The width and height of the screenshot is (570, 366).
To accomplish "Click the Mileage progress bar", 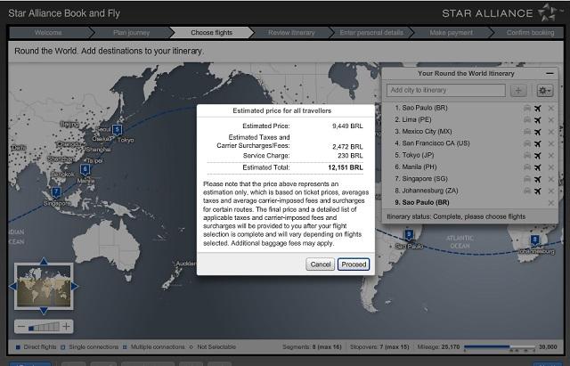I will tap(500, 347).
